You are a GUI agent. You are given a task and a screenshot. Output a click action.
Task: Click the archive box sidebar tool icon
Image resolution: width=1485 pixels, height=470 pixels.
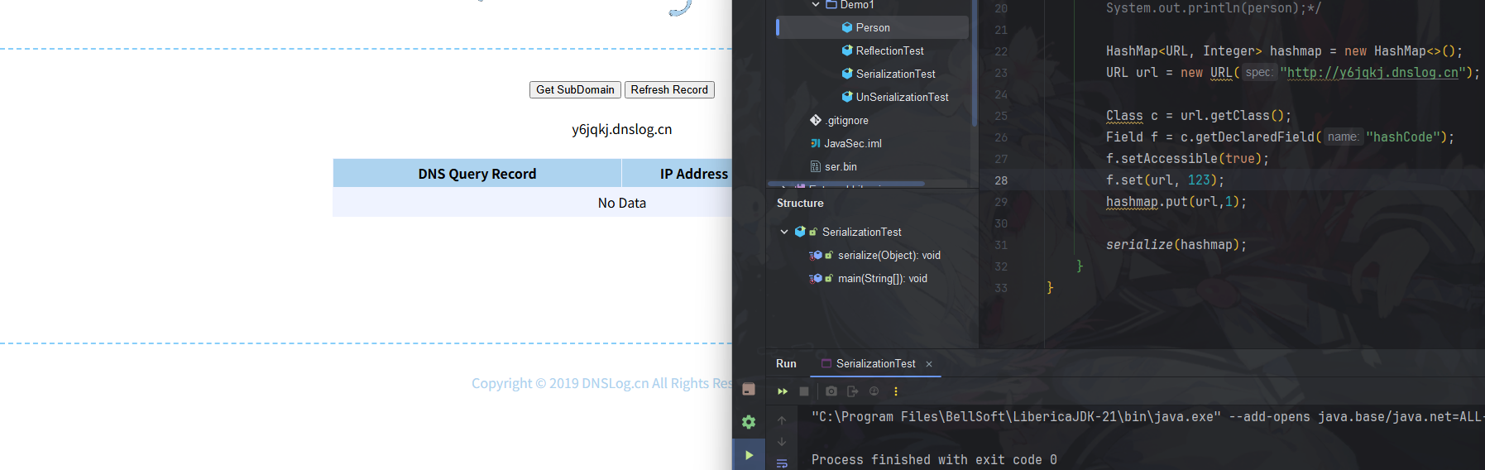(749, 389)
